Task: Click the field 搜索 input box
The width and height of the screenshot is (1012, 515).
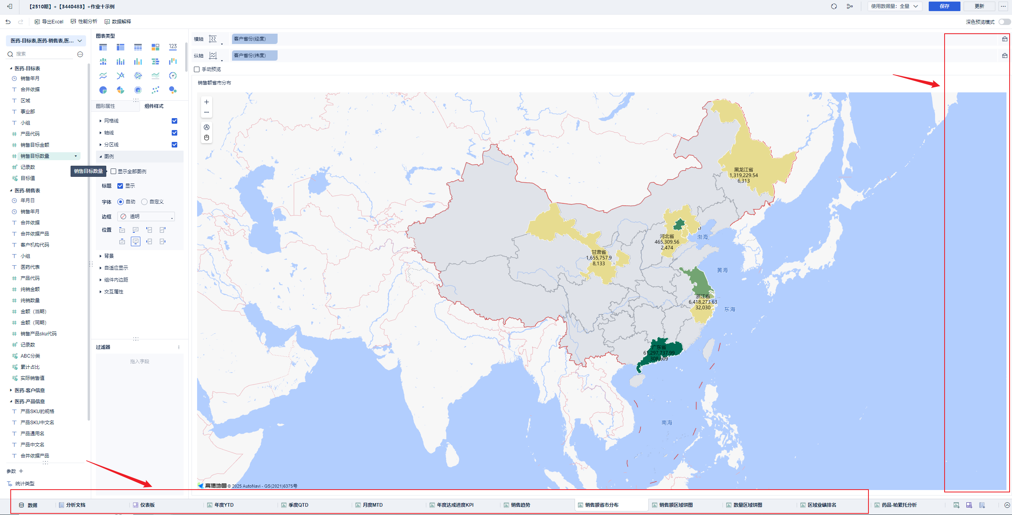Action: (x=44, y=54)
